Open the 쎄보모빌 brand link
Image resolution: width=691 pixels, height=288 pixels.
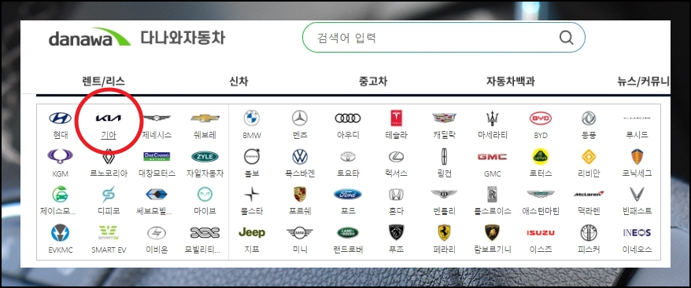coord(154,212)
